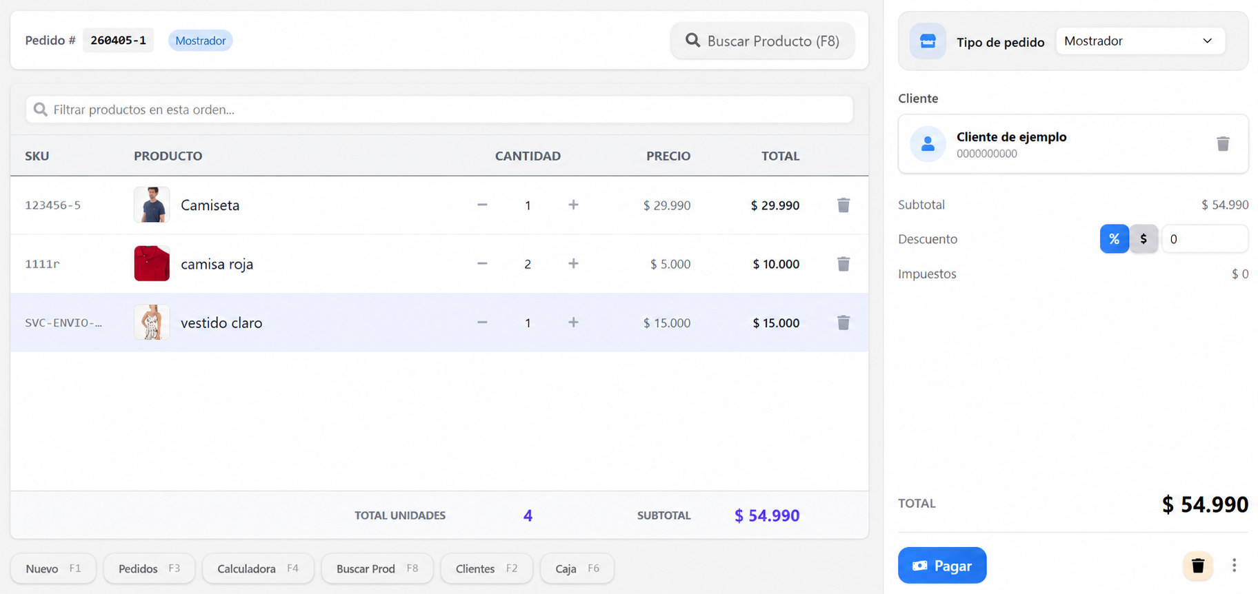The height and width of the screenshot is (594, 1258).
Task: Select dollar amount discount mode
Action: pos(1144,239)
